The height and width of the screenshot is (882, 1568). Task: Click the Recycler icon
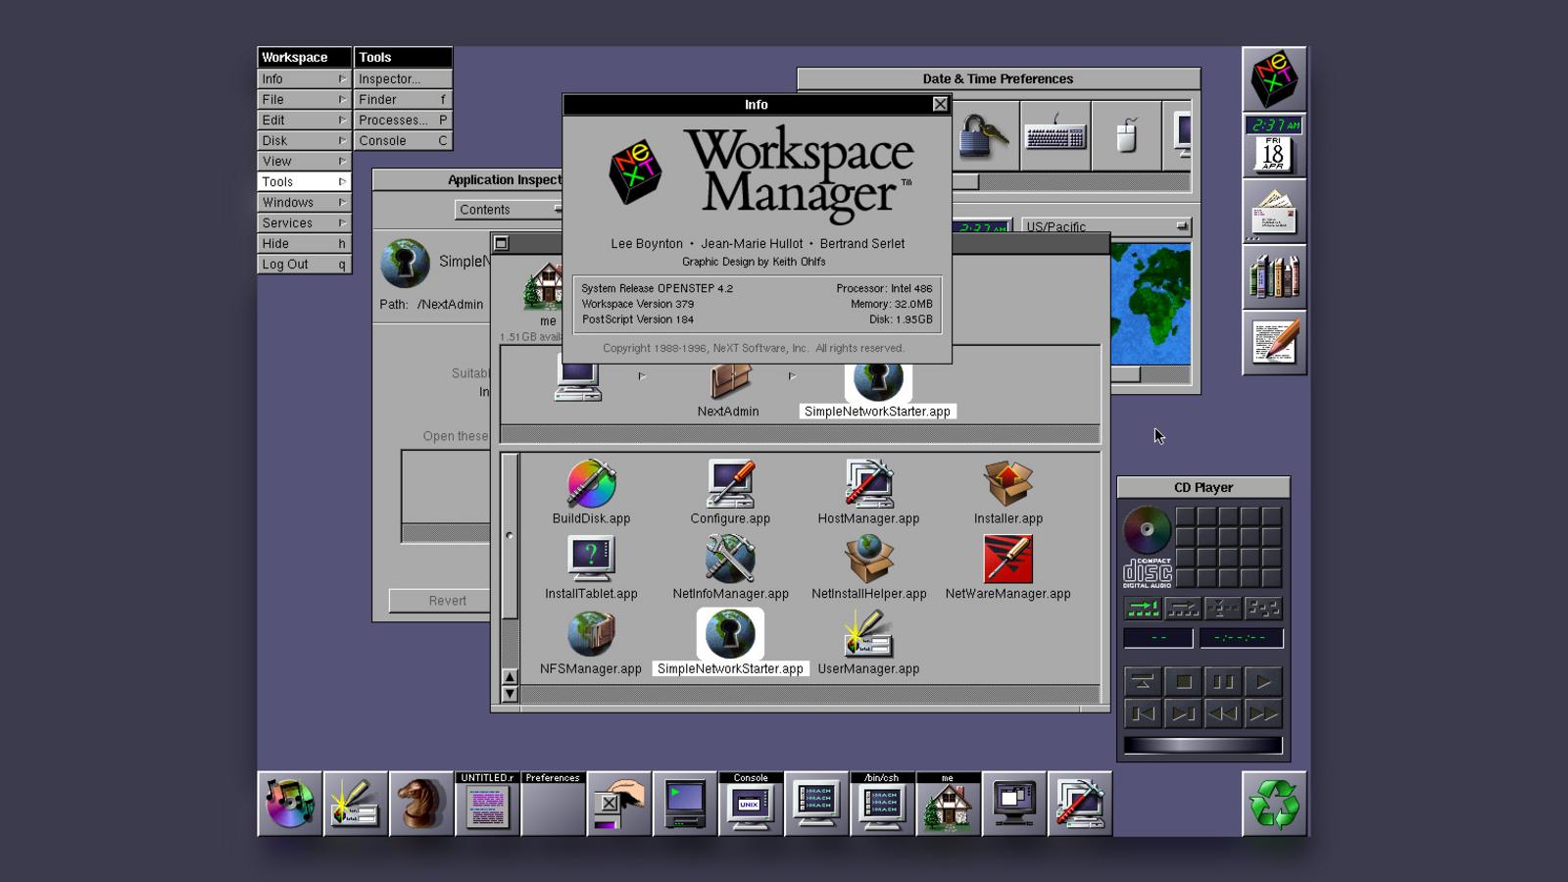click(x=1274, y=804)
